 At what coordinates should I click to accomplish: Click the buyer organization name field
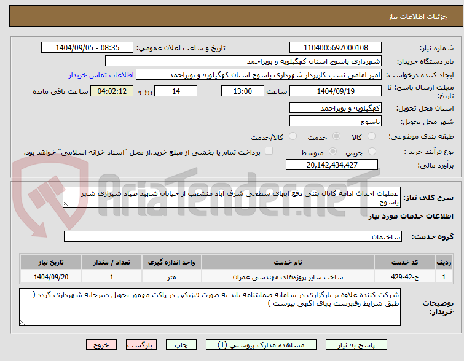coord(243,61)
